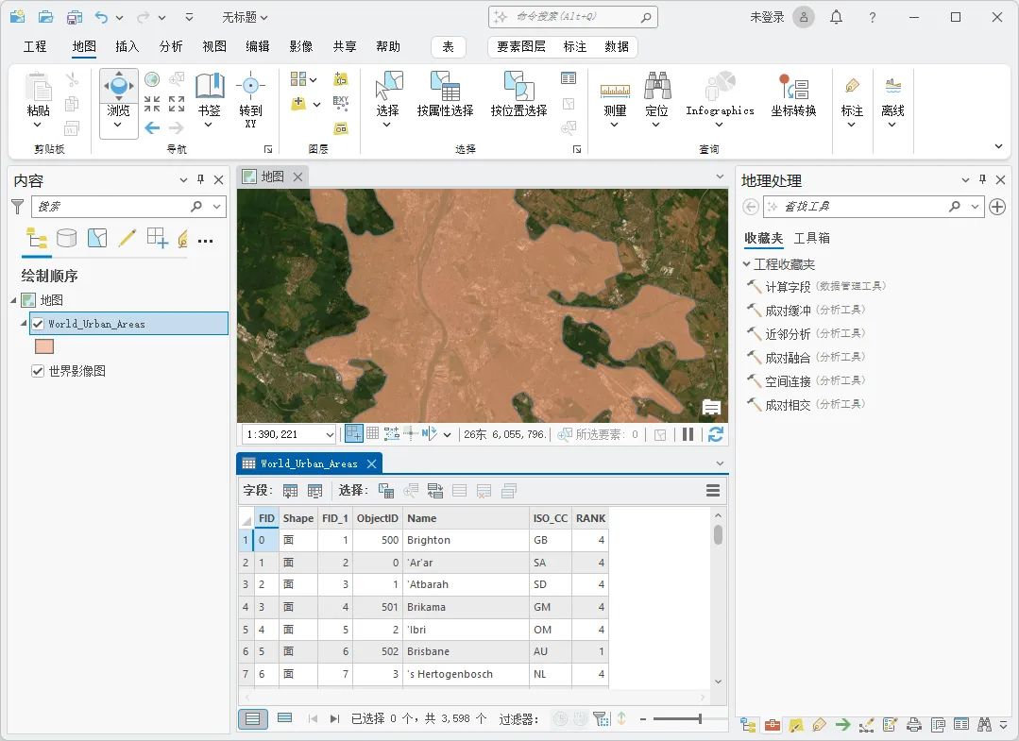This screenshot has height=741, width=1019.
Task: Open the geoprocessing search dropdown arrow
Action: [x=975, y=207]
